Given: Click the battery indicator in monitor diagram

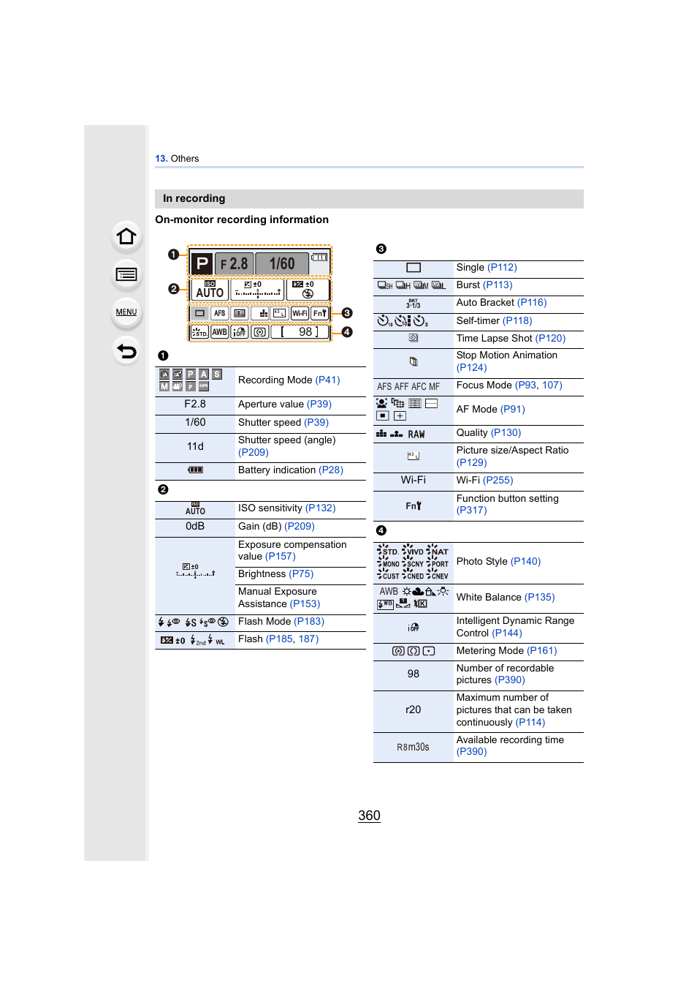Looking at the screenshot, I should [x=319, y=257].
